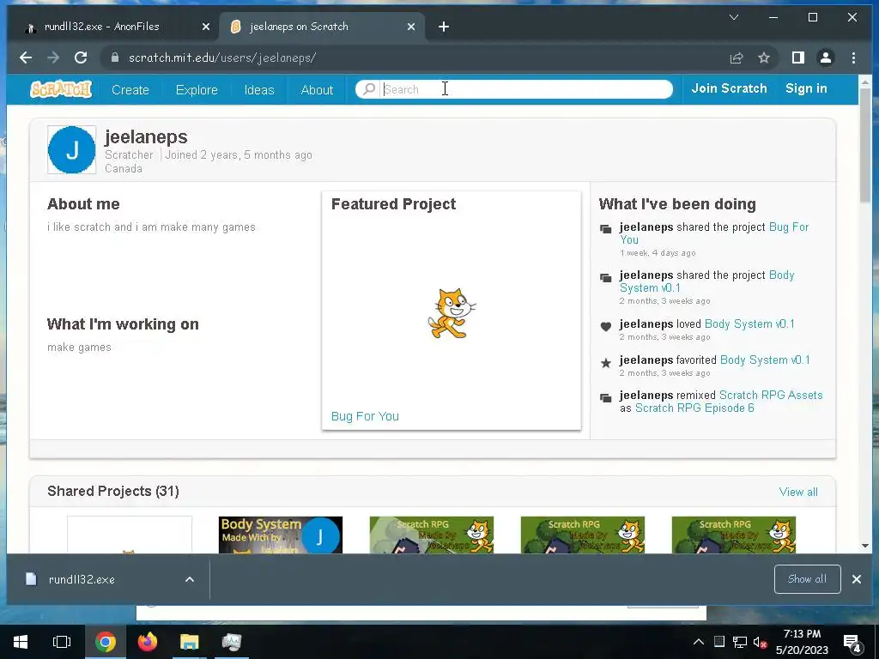Open Task View on taskbar
Image resolution: width=879 pixels, height=659 pixels.
(x=62, y=642)
